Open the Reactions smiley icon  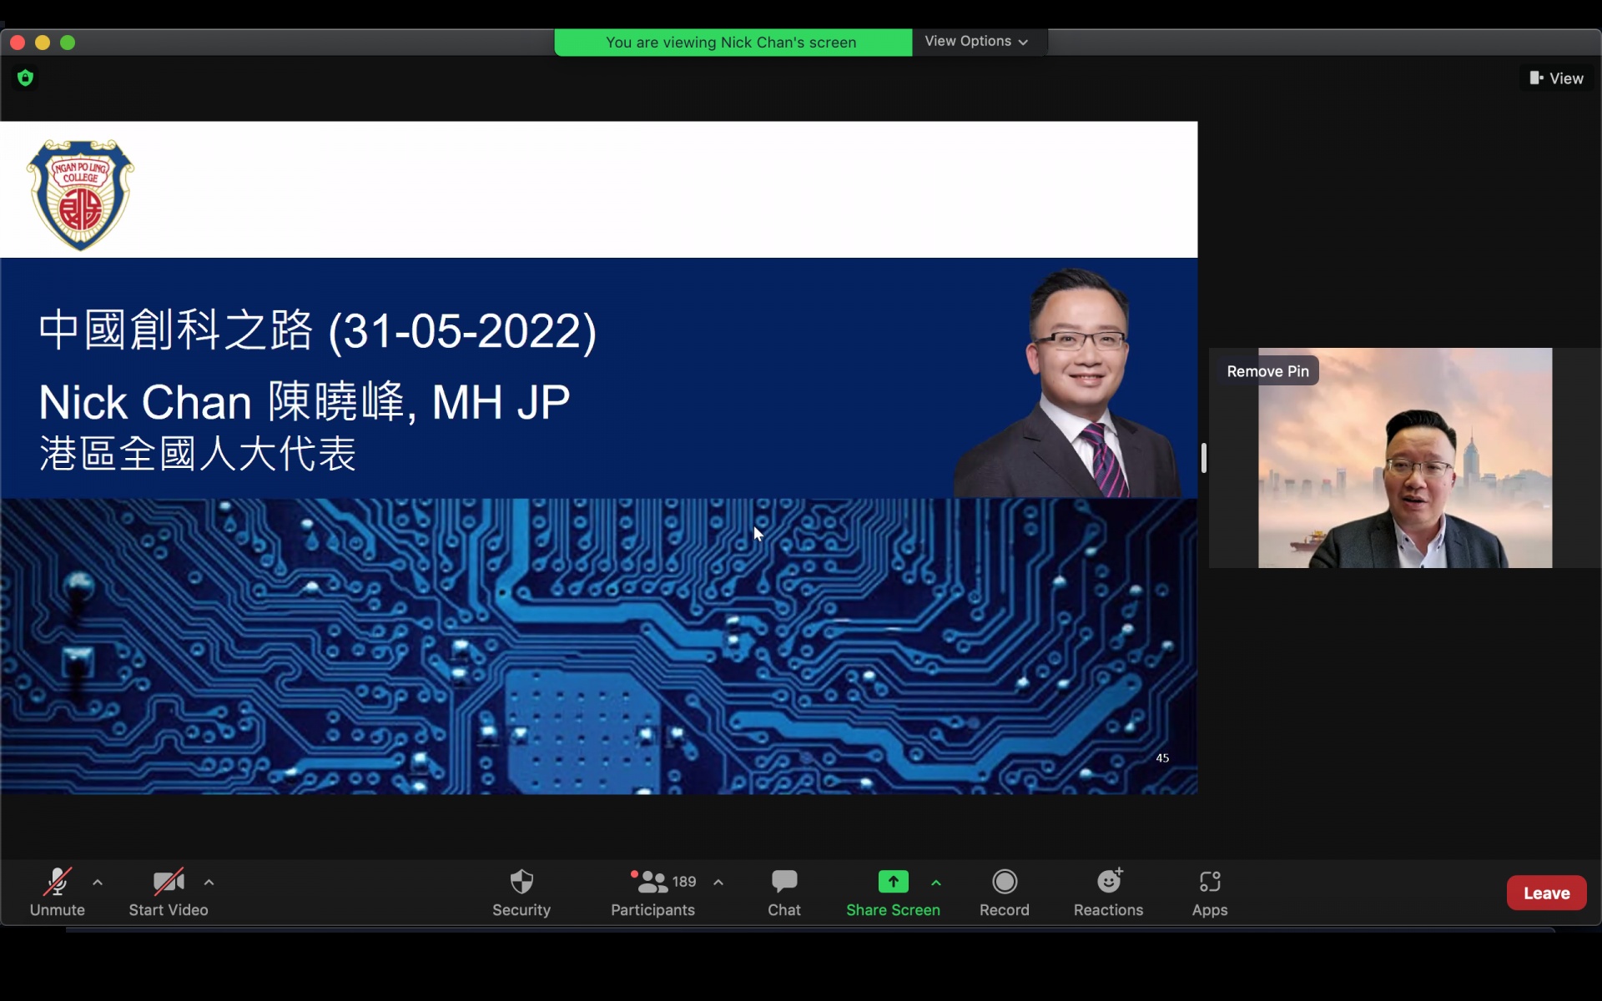[x=1108, y=883]
